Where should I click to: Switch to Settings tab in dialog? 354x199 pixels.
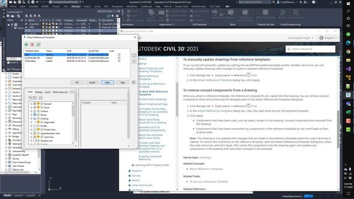pyautogui.click(x=39, y=92)
